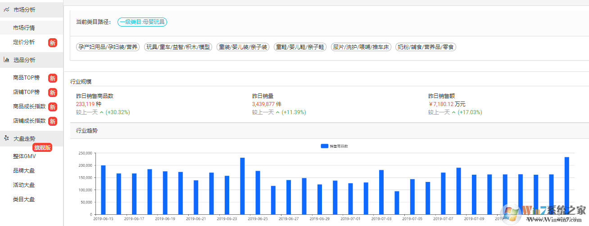Pick the 奶粉/辅食/营养品/零食 category tag
The width and height of the screenshot is (589, 226).
point(426,47)
